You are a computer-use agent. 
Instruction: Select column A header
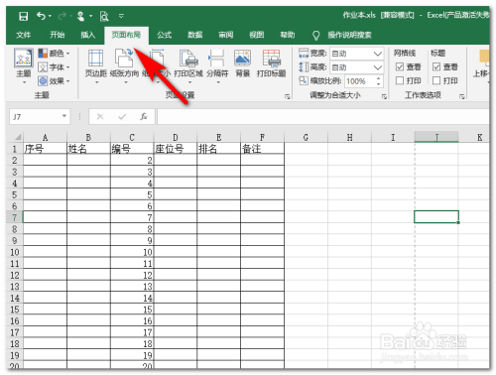45,137
